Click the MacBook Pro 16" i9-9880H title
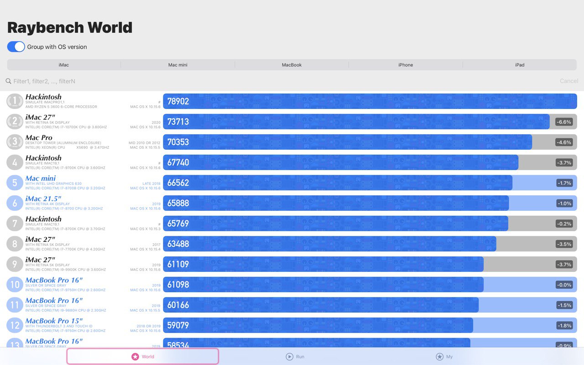The width and height of the screenshot is (584, 365). click(54, 300)
